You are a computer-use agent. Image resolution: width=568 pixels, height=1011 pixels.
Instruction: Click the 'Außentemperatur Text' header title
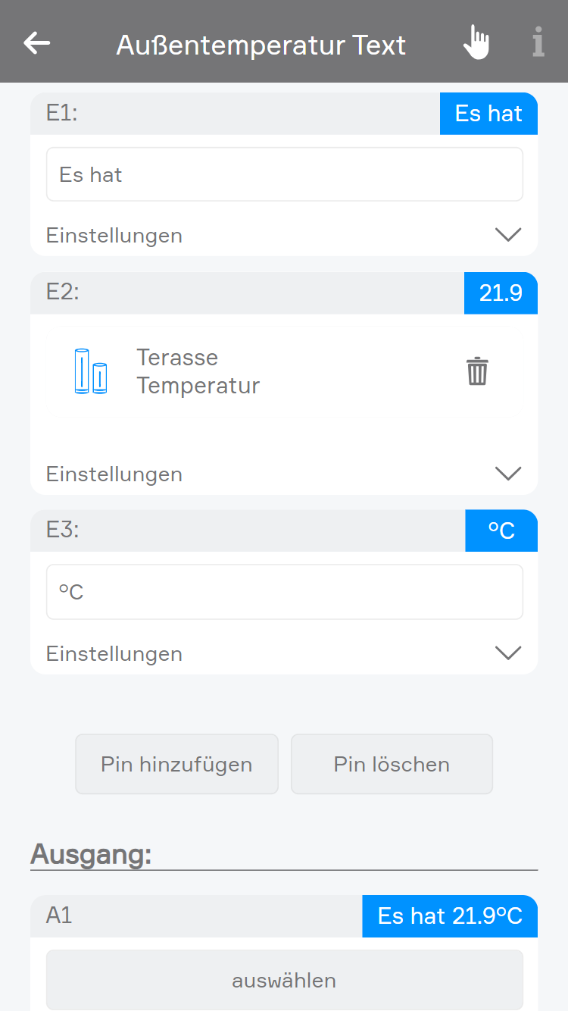[261, 45]
